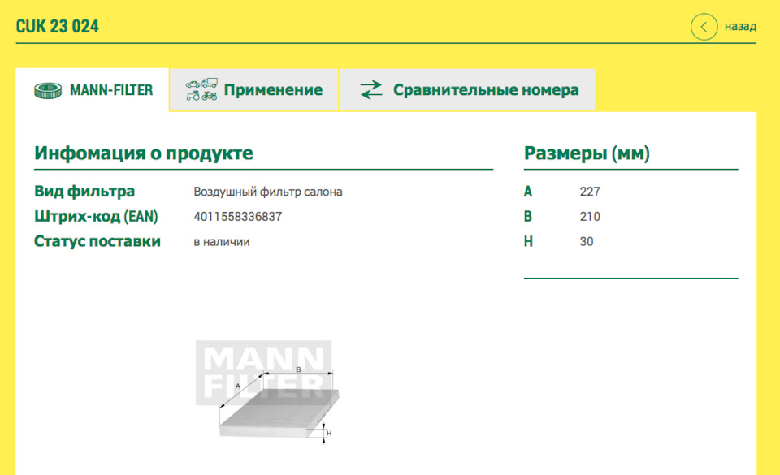Click the cabin filter dimension drawing thumbnail
The height and width of the screenshot is (475, 780).
coord(267,391)
